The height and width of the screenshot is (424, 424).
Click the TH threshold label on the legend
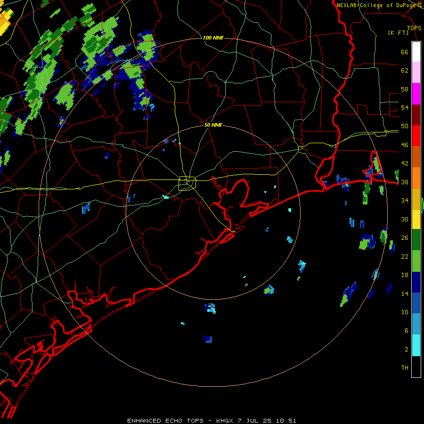point(405,368)
